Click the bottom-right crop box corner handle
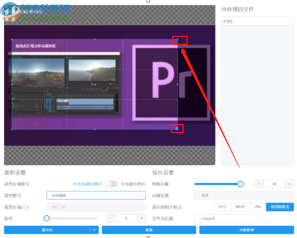Image resolution: width=297 pixels, height=238 pixels. pyautogui.click(x=177, y=129)
